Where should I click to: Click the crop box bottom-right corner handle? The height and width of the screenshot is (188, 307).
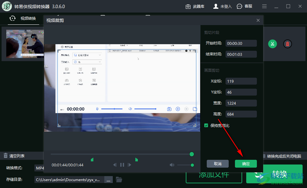(x=195, y=125)
